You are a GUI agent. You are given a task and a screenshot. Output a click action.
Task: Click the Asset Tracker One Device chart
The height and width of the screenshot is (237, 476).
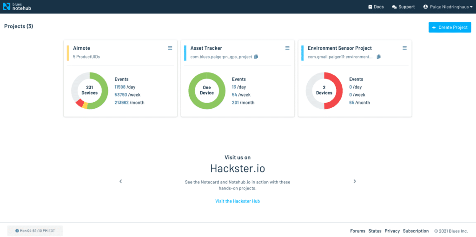pos(207,91)
